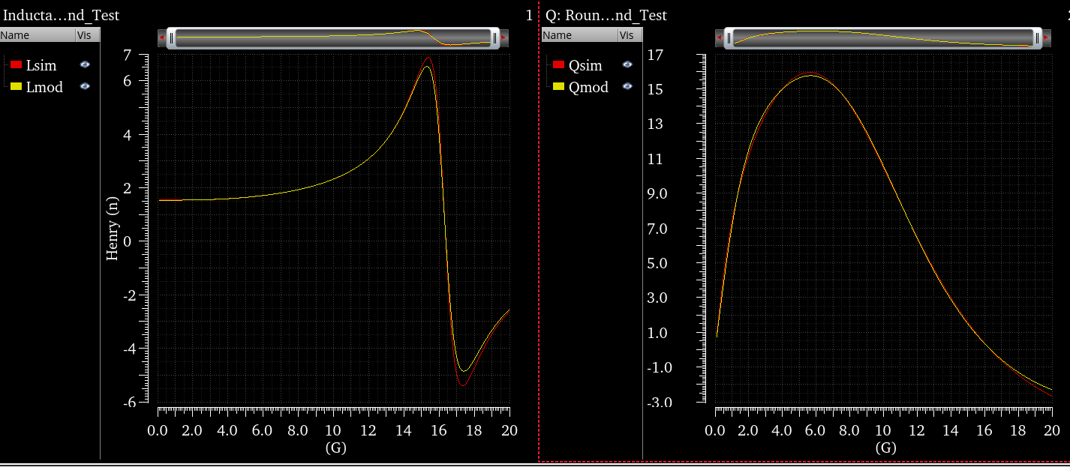Toggle visibility eye for Lmod trace
Screen dimensions: 1070x467
[85, 86]
